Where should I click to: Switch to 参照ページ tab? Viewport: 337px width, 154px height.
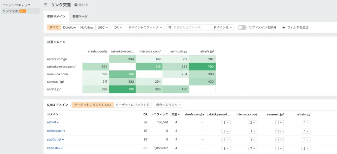point(80,16)
